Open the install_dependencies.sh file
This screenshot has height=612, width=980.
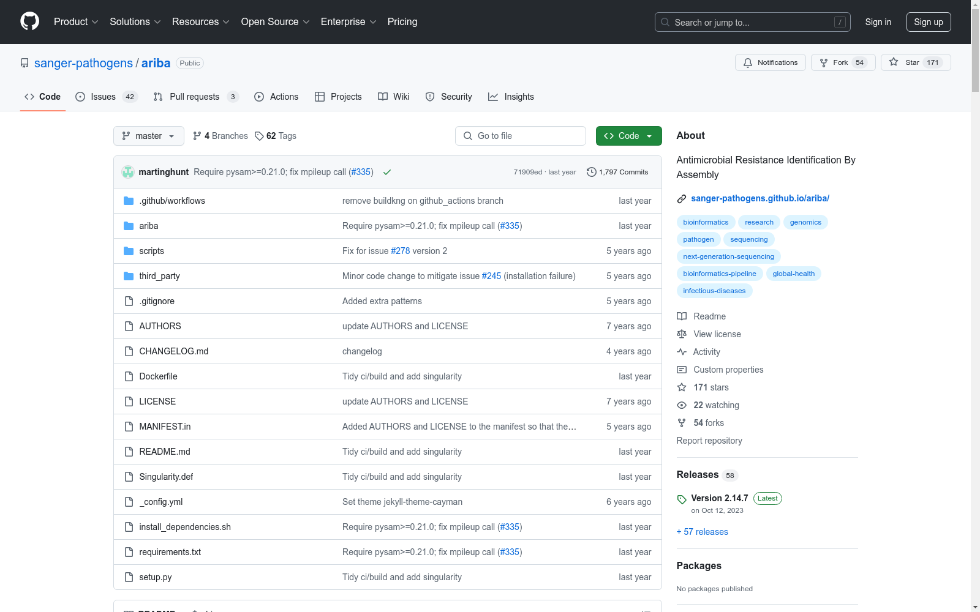(185, 527)
